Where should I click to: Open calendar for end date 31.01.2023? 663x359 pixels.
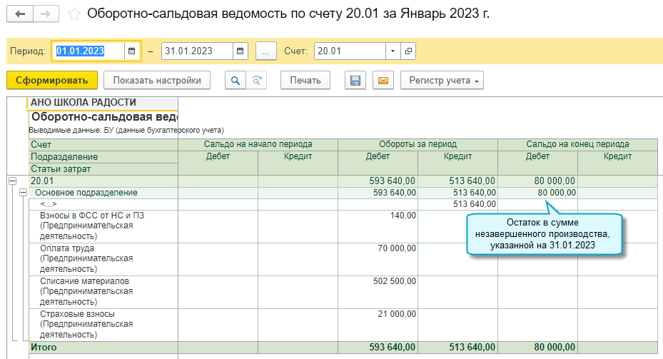coord(241,51)
